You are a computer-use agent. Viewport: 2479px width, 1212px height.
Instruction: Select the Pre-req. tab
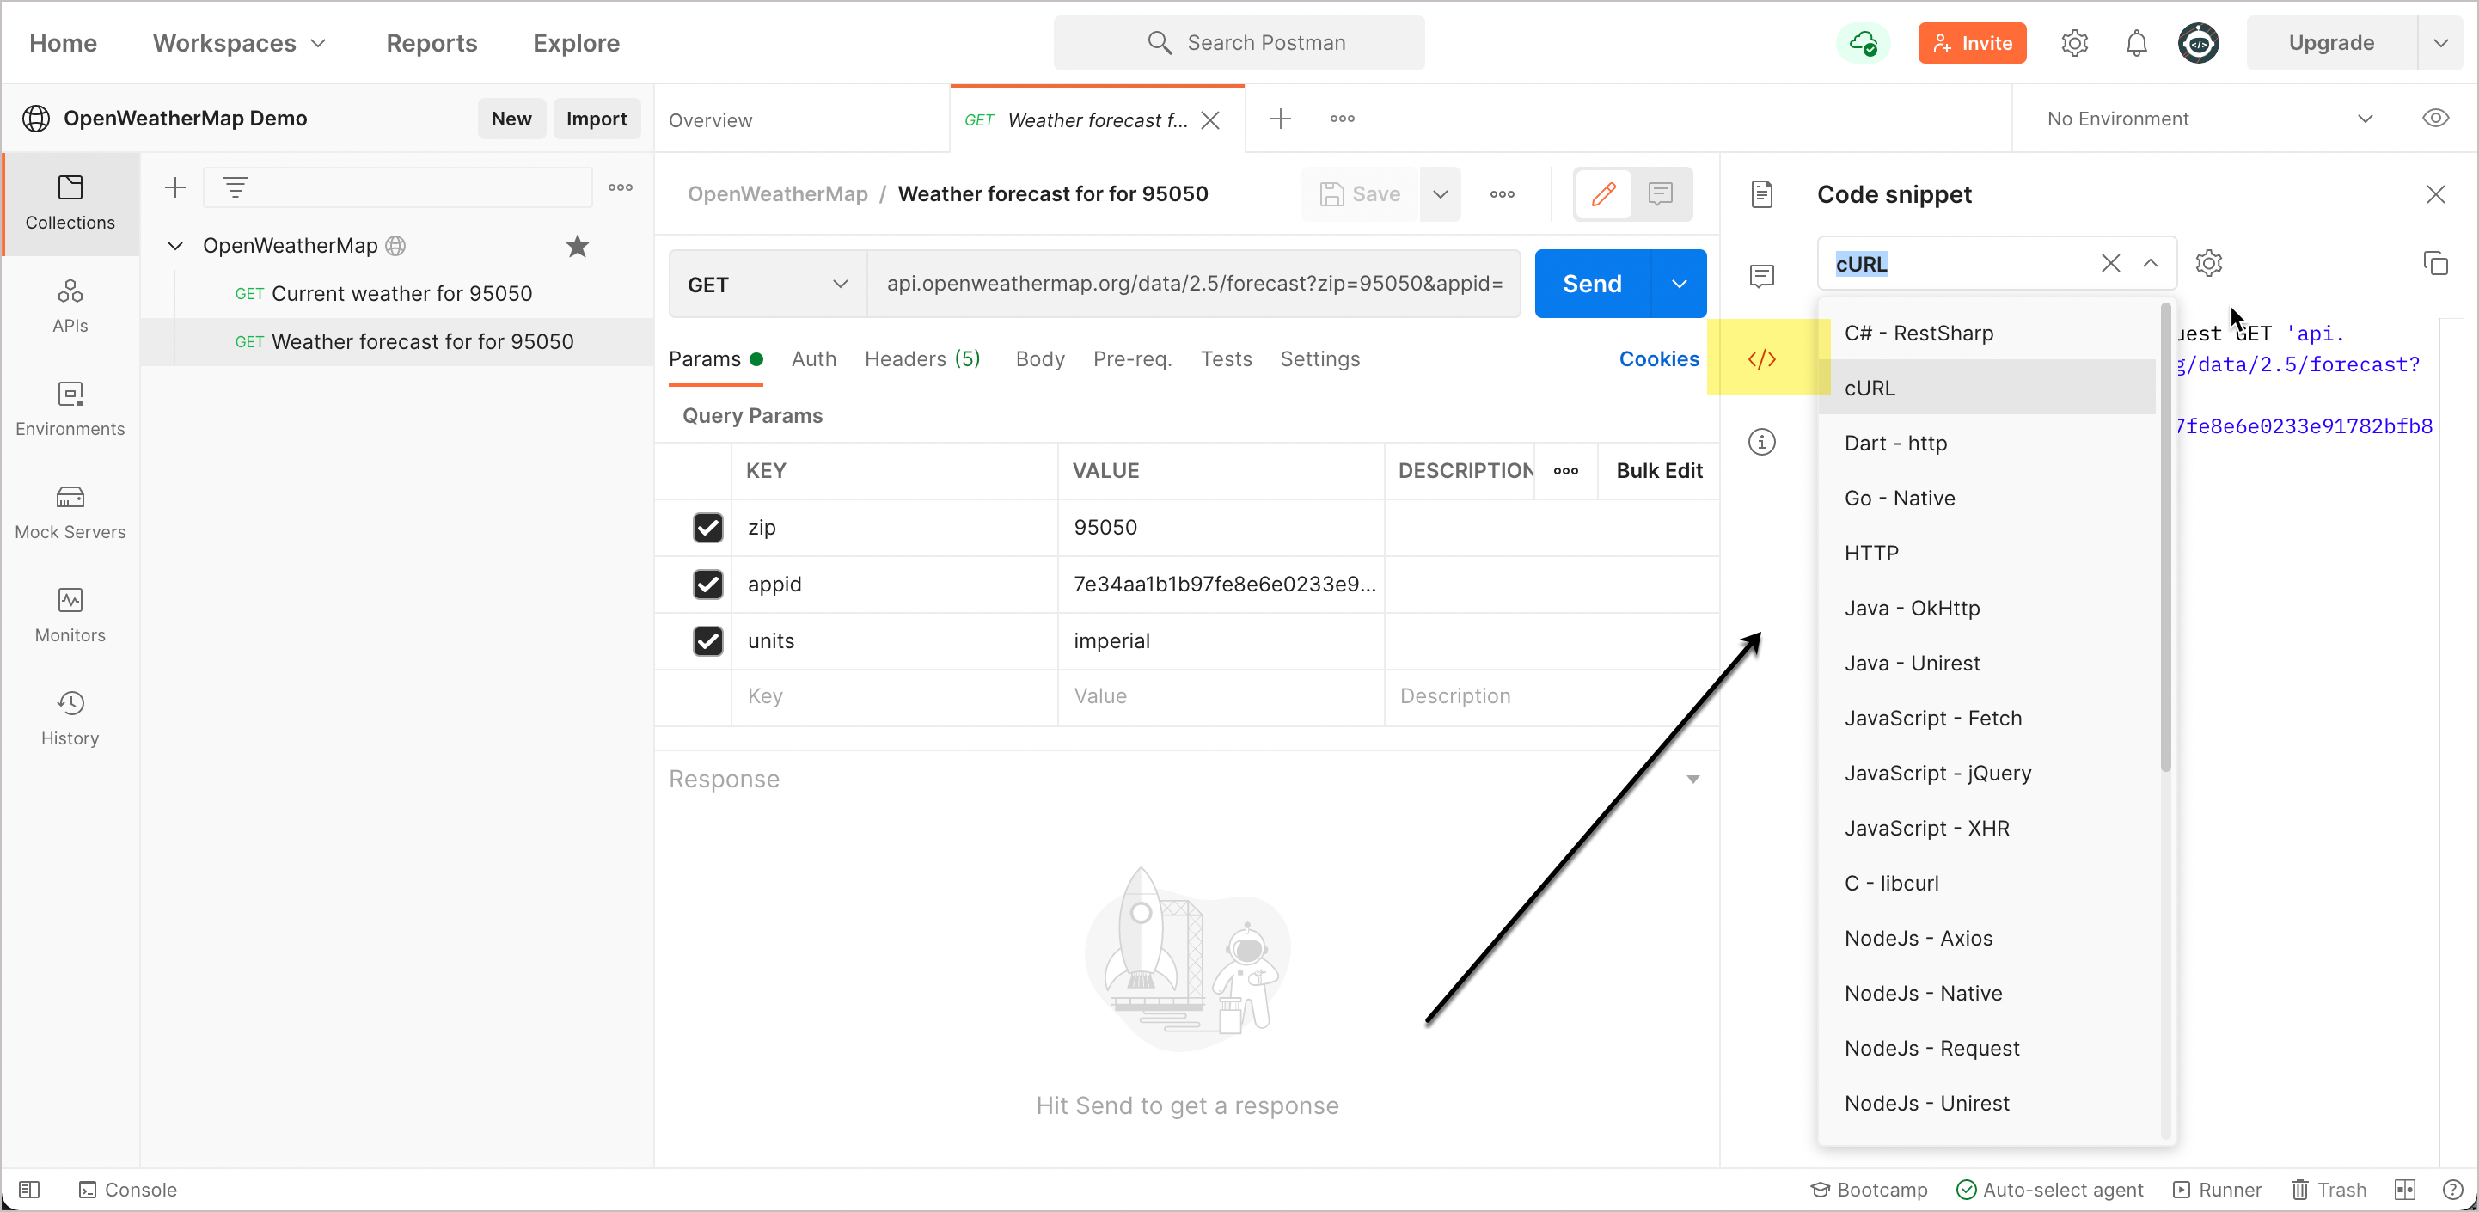point(1132,359)
